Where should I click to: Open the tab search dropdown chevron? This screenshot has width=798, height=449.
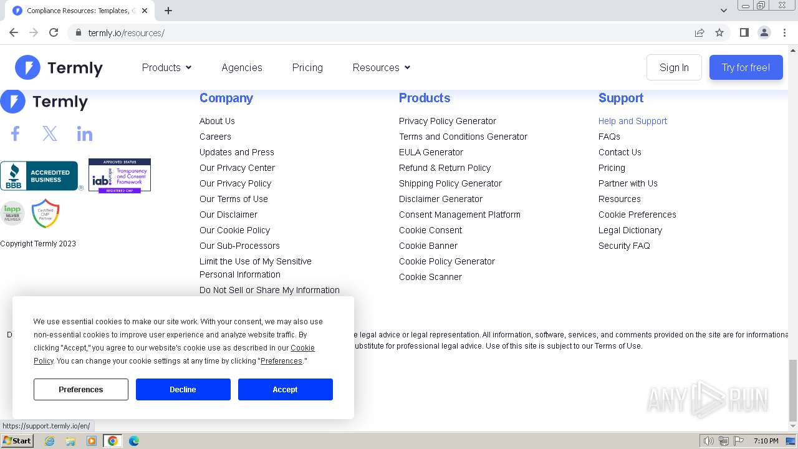click(723, 11)
